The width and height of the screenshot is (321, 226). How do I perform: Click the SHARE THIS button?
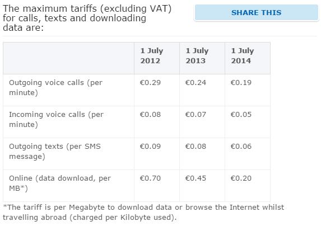pos(257,12)
